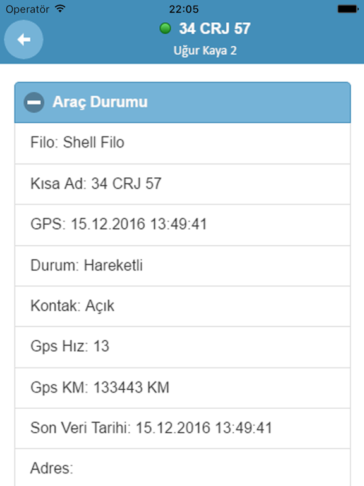Select the Adres row

tap(183, 468)
